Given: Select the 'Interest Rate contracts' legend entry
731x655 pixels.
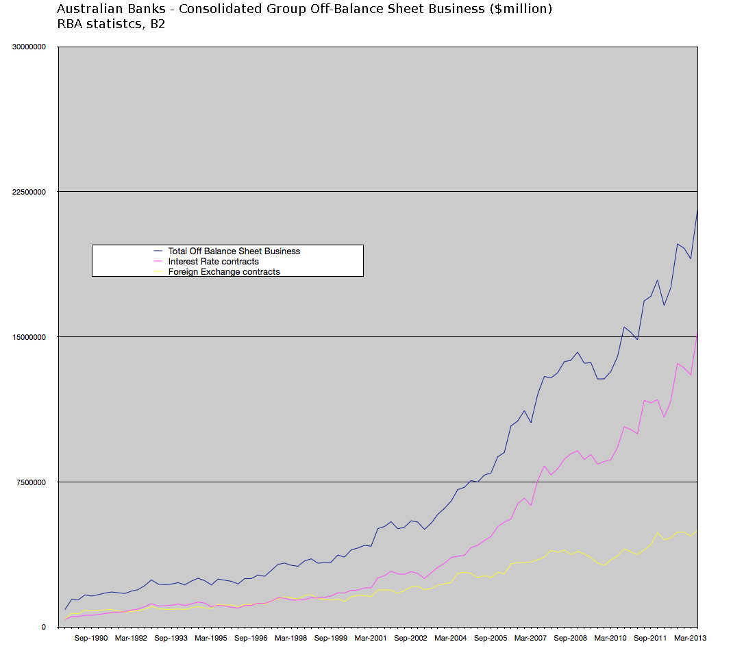Looking at the screenshot, I should click(213, 261).
